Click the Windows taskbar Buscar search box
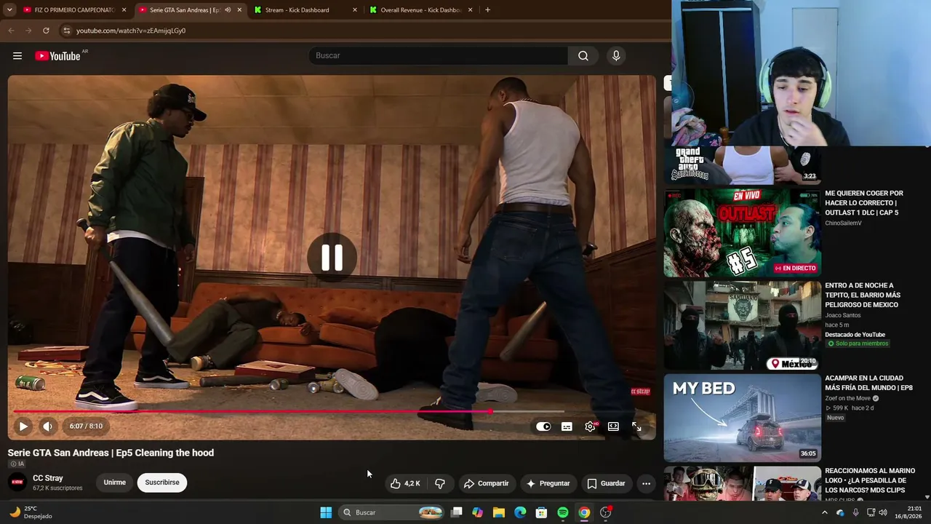931x524 pixels. click(x=392, y=512)
